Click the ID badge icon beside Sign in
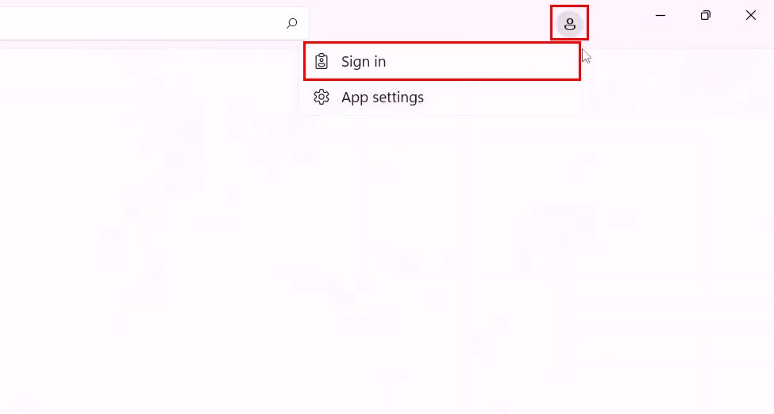 [322, 62]
